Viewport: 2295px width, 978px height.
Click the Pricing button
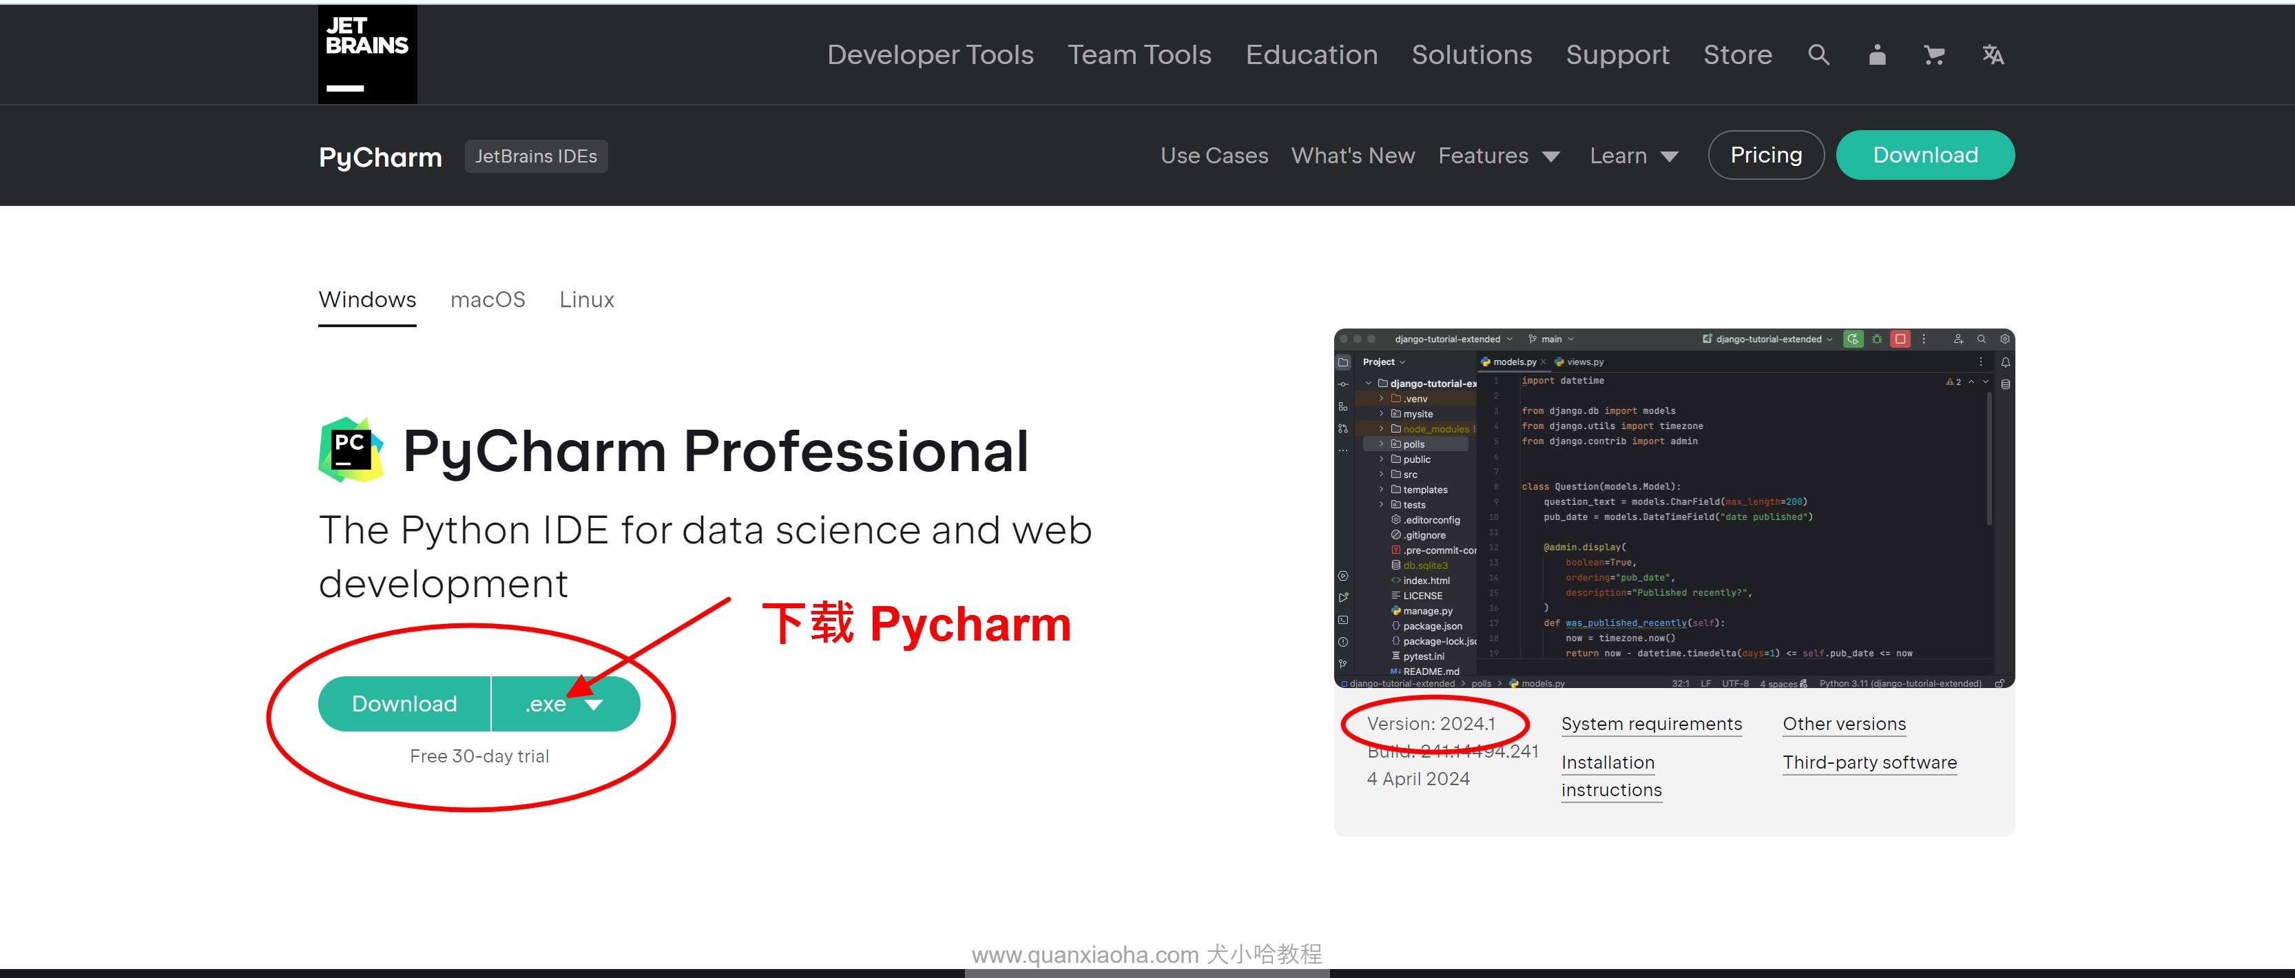pos(1766,155)
